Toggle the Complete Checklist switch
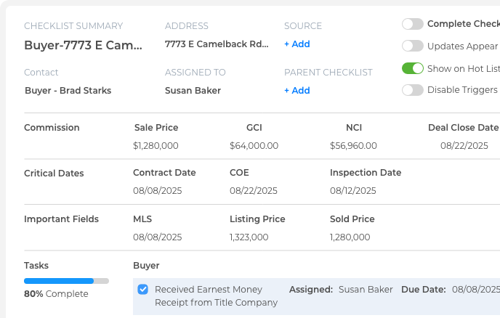The image size is (500, 318). [x=412, y=24]
